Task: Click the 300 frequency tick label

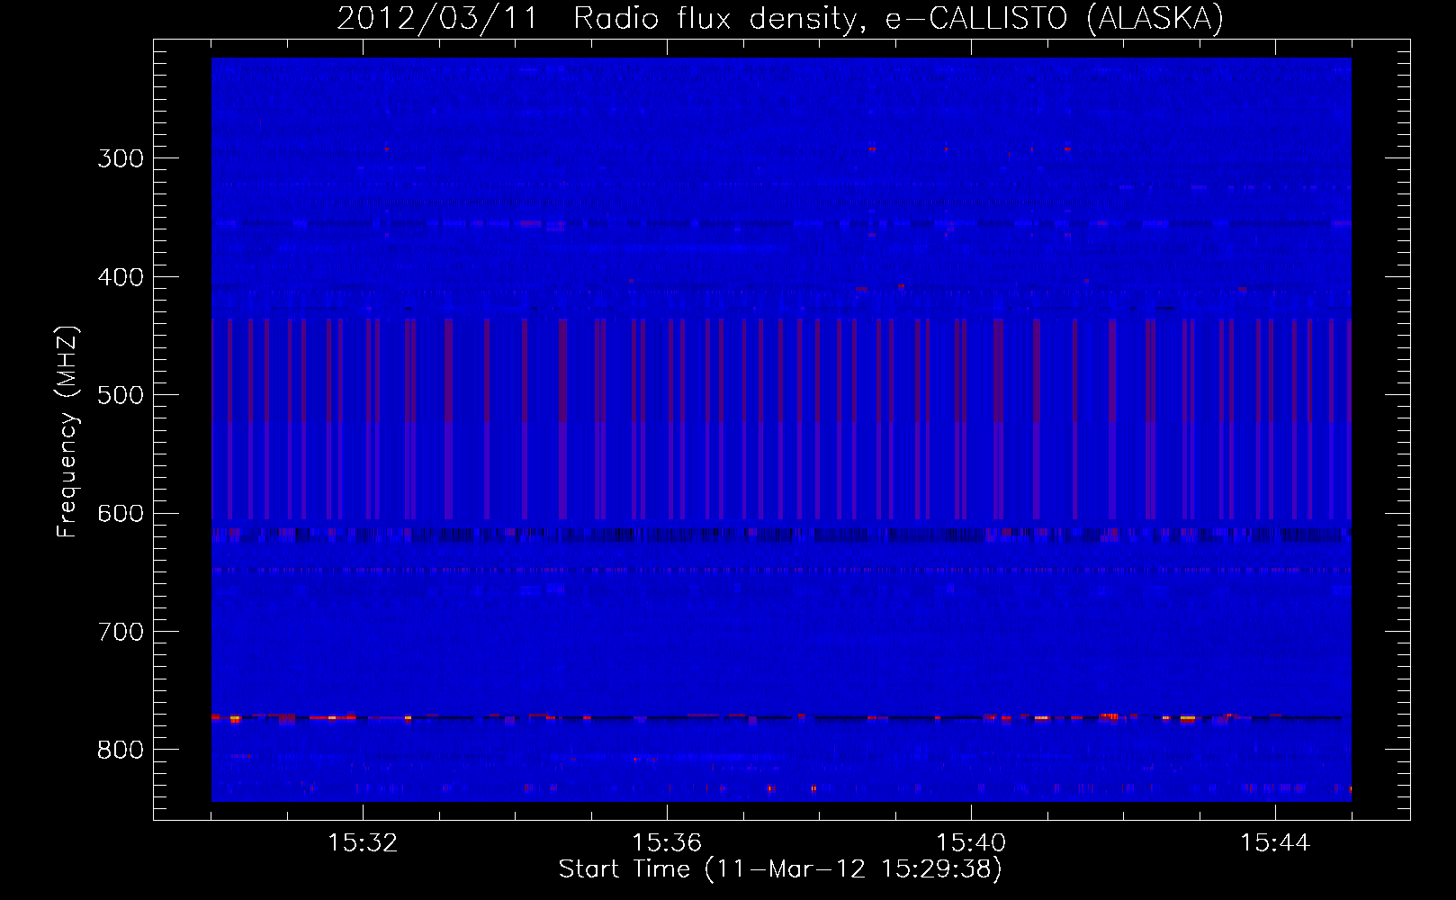Action: 121,158
